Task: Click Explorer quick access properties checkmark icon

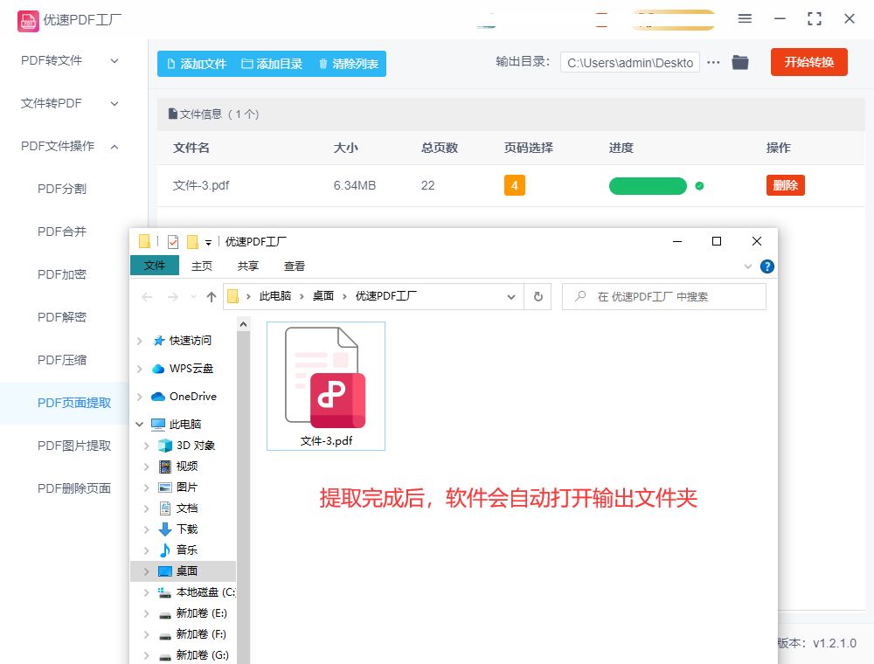Action: (173, 242)
